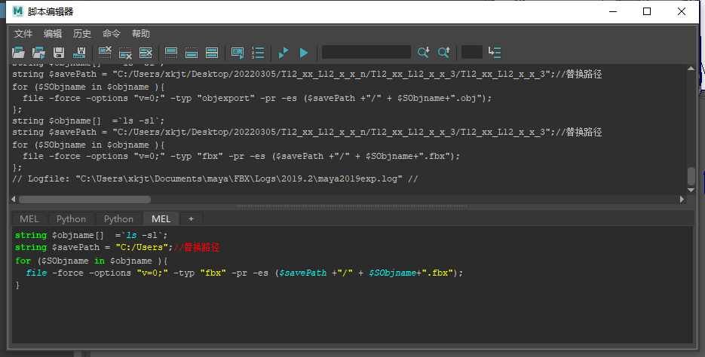Switch to the first MEL tab

[29, 218]
